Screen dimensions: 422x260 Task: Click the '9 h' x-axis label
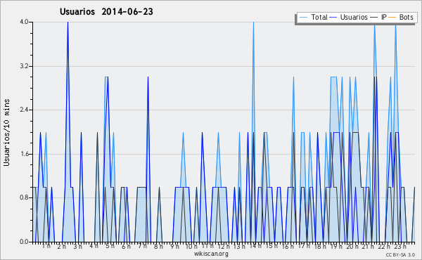point(174,246)
